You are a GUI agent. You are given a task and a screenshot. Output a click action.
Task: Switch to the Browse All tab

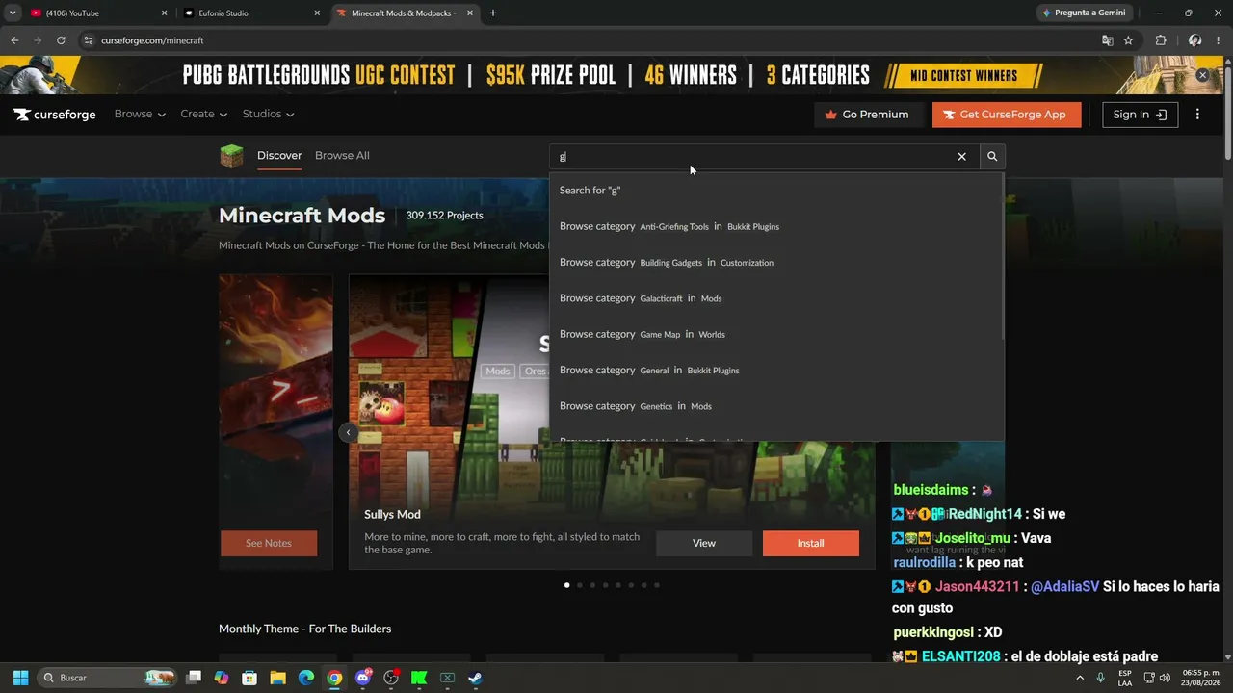[342, 156]
